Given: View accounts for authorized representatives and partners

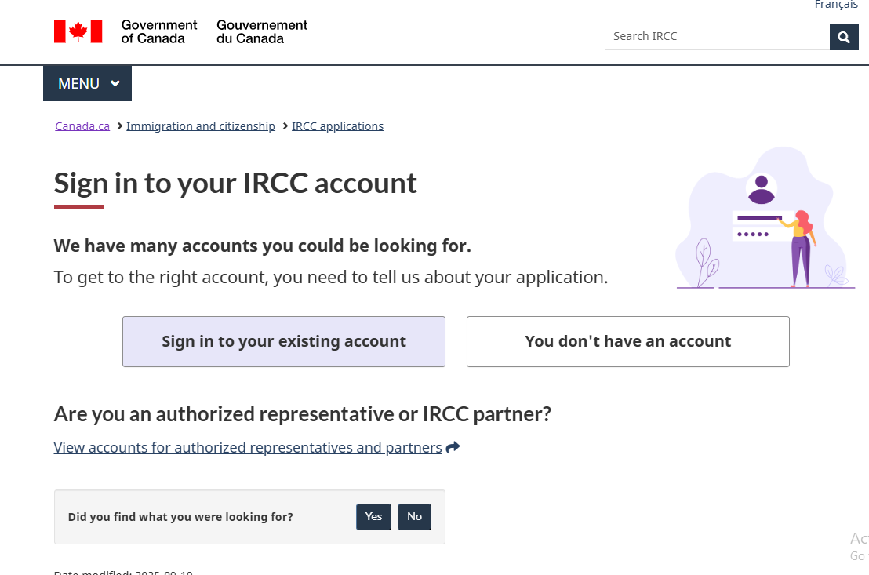Looking at the screenshot, I should [248, 448].
